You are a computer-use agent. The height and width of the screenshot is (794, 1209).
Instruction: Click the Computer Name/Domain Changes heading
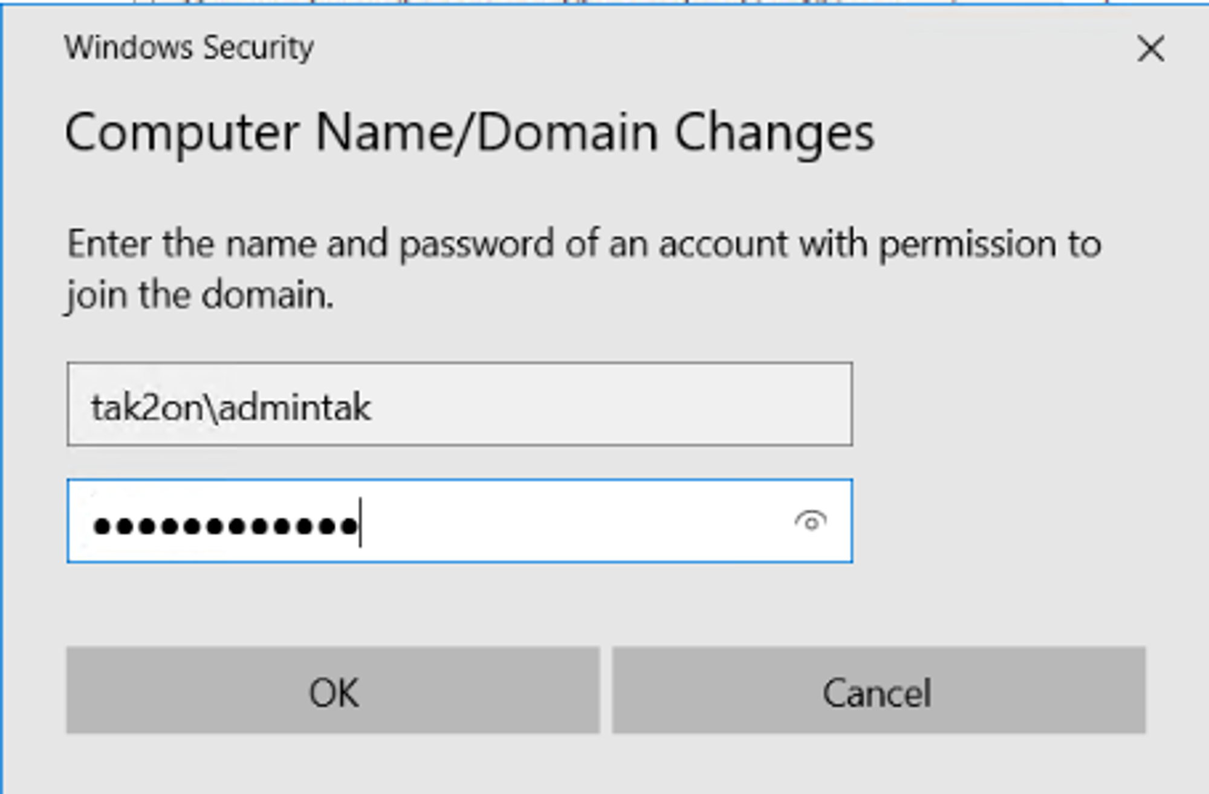point(470,134)
